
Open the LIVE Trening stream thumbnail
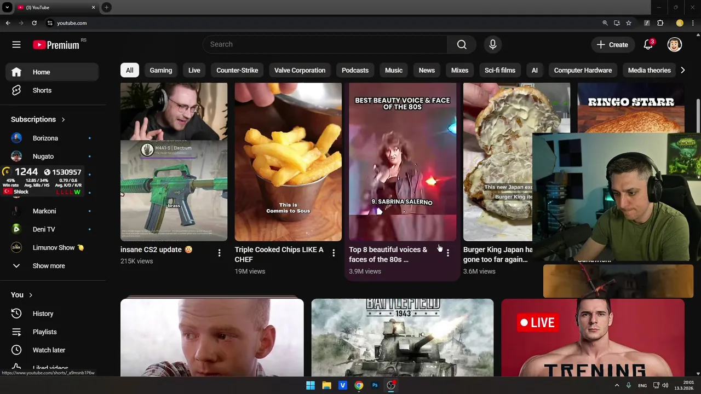593,338
